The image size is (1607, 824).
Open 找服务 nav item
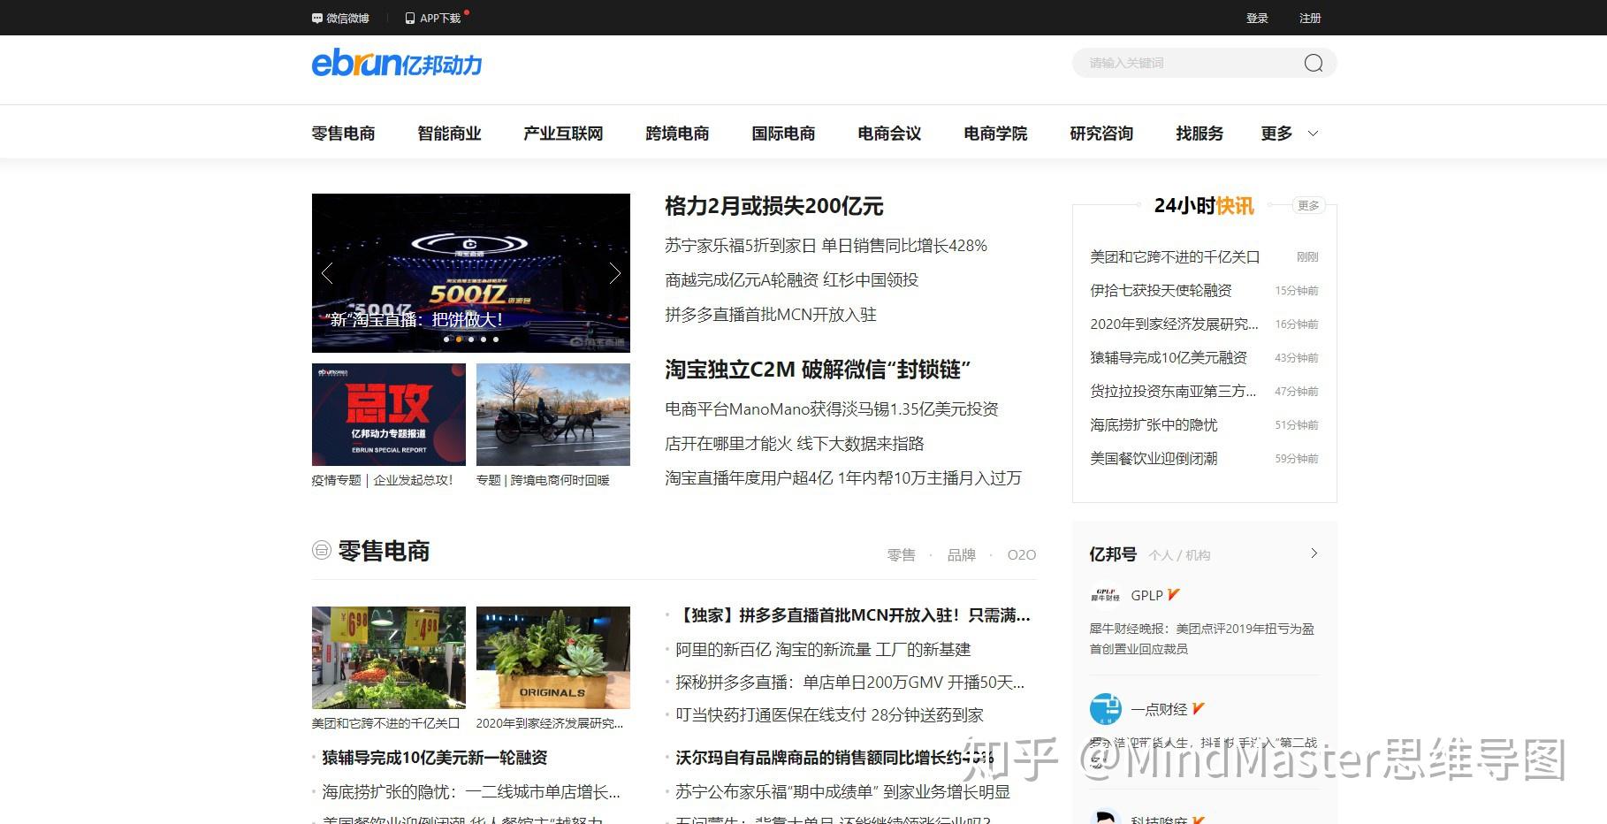tap(1200, 134)
